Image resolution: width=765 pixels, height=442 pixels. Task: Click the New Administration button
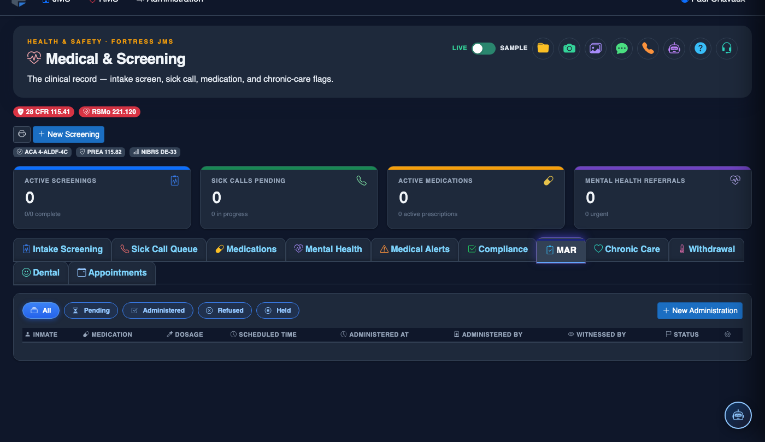[x=700, y=310]
